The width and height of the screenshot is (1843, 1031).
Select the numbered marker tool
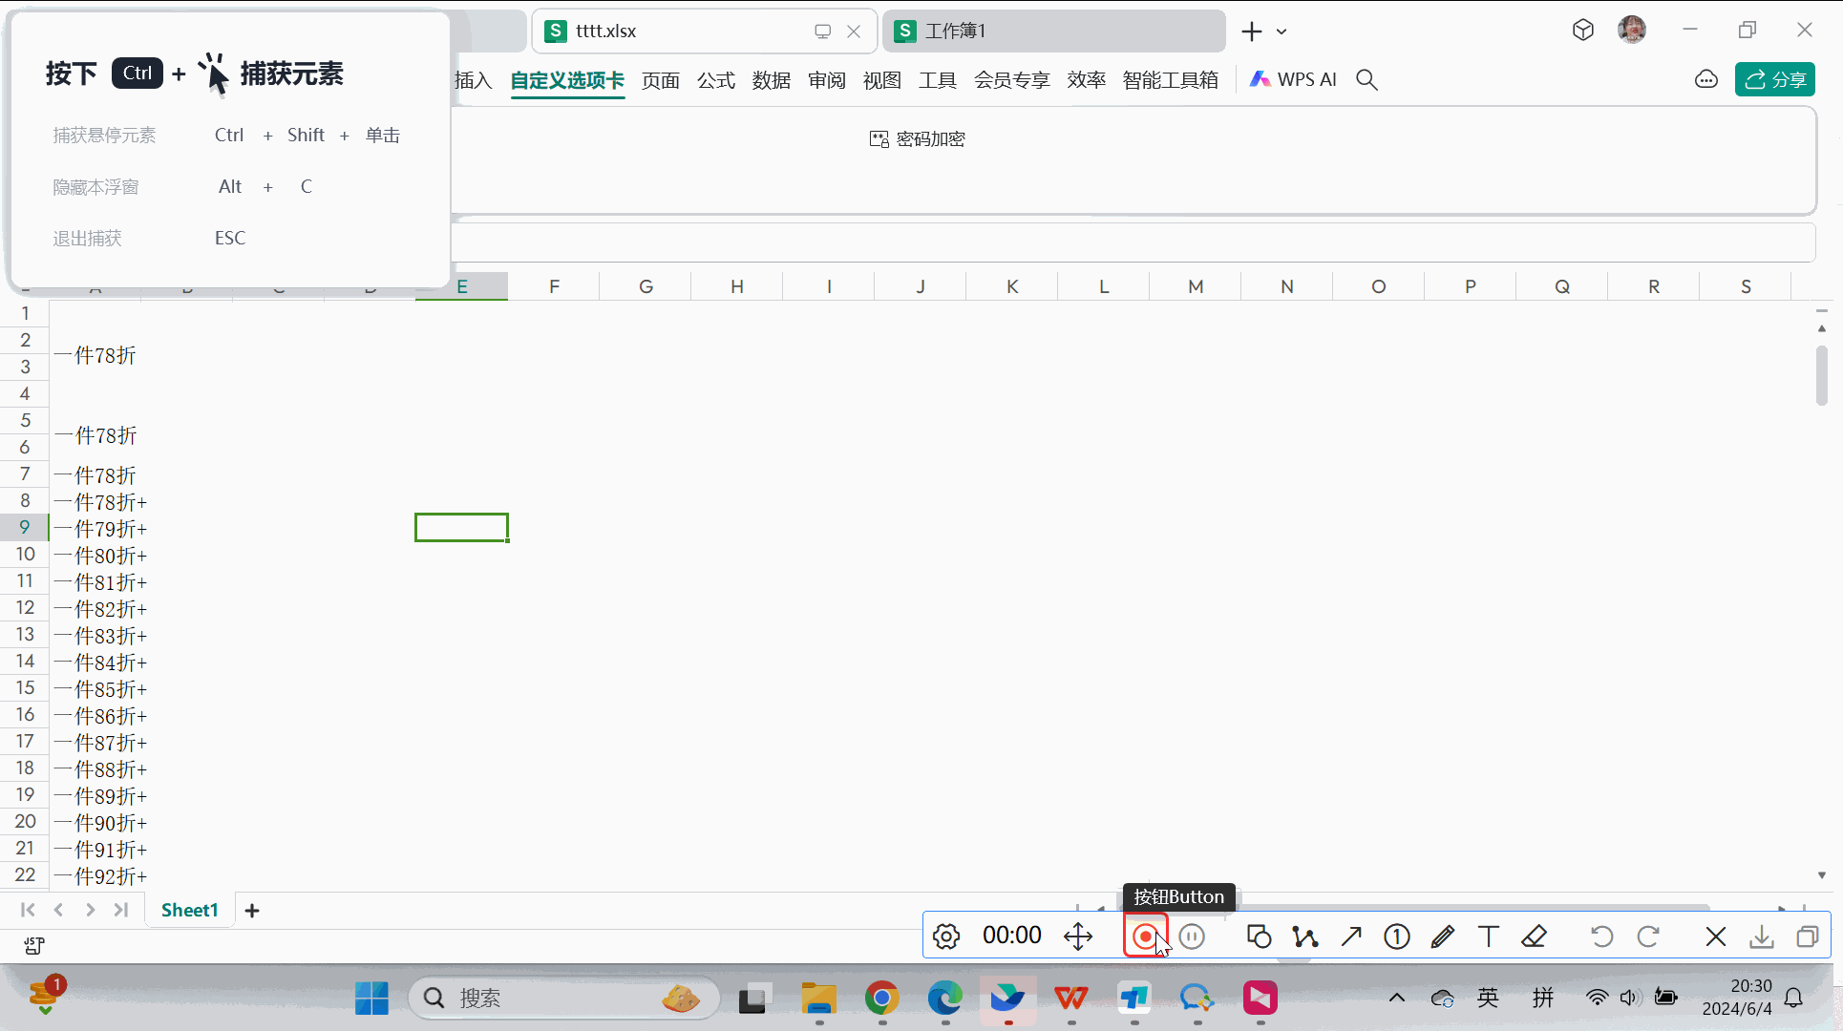1396,936
